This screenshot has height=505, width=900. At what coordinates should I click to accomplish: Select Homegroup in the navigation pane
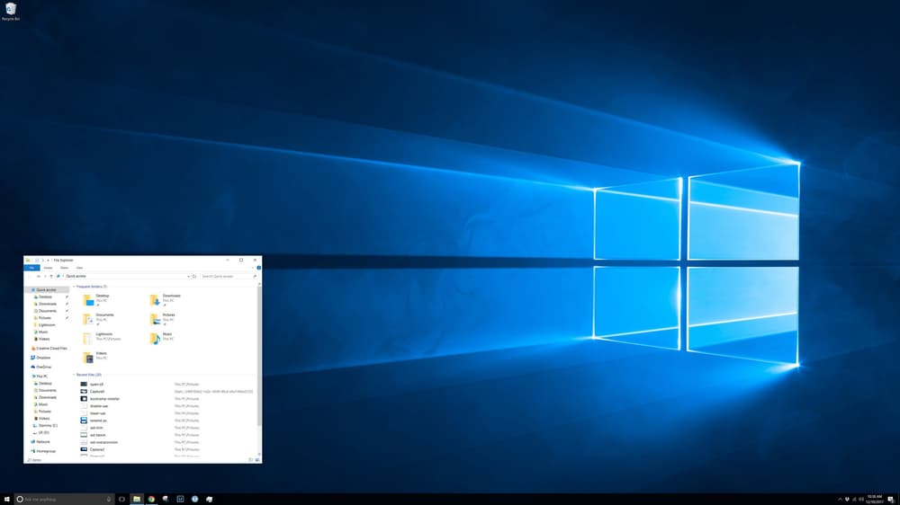(x=45, y=451)
